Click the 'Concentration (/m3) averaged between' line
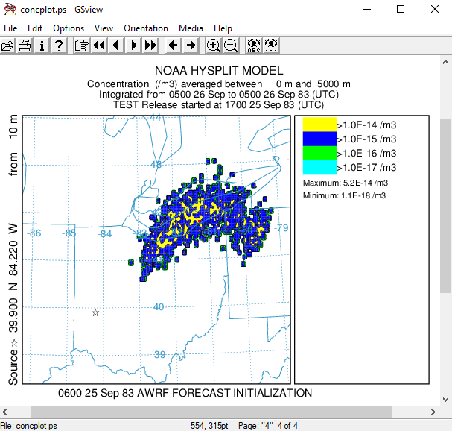The width and height of the screenshot is (452, 431). pyautogui.click(x=219, y=84)
